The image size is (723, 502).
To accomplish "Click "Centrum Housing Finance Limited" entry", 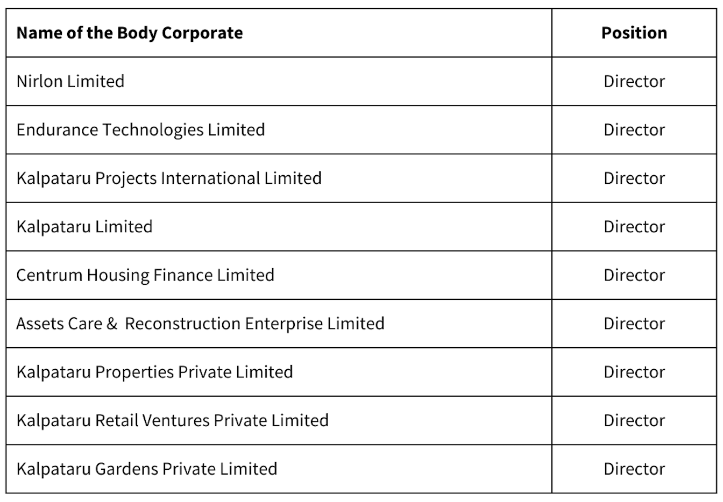I will [145, 275].
